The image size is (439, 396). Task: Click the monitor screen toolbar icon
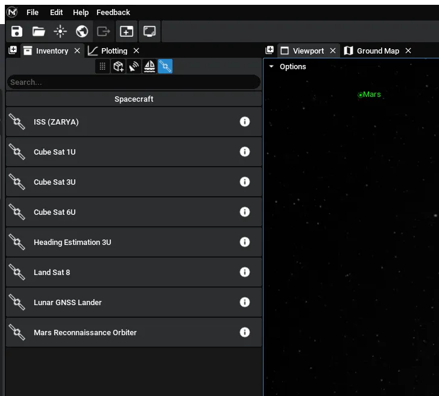150,31
